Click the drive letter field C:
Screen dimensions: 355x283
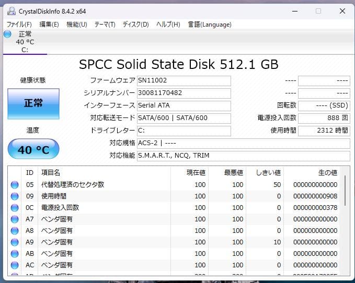click(x=184, y=131)
